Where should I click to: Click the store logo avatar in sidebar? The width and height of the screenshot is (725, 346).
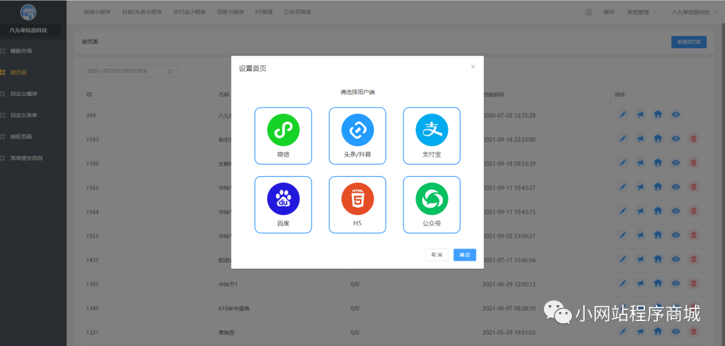pos(29,13)
